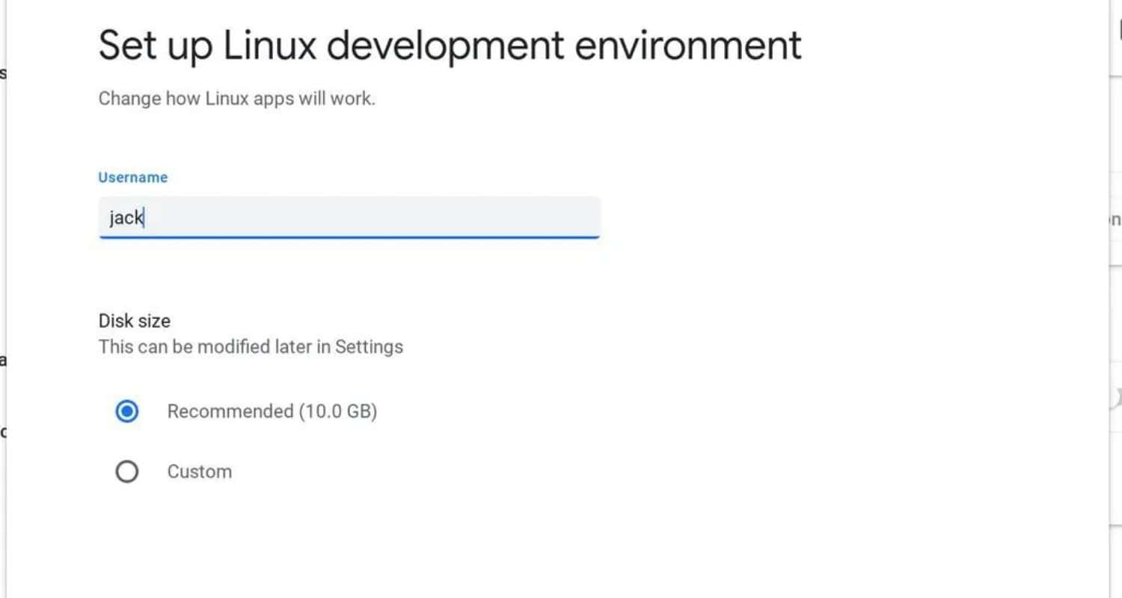
Task: Click 'Change how Linux apps will work.' subtitle
Action: 237,98
